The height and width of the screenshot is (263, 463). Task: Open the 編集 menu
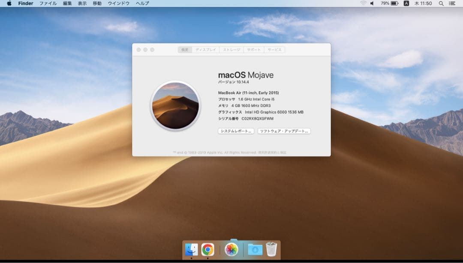pyautogui.click(x=67, y=3)
